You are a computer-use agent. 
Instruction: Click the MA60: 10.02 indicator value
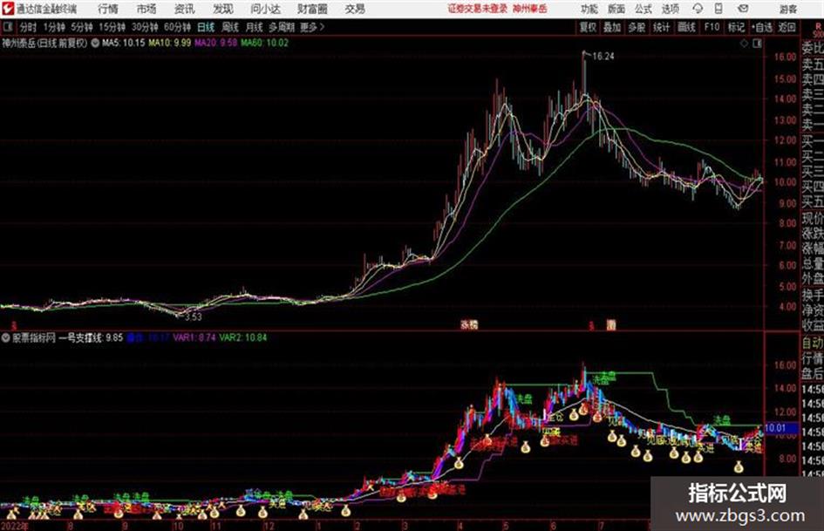point(265,43)
